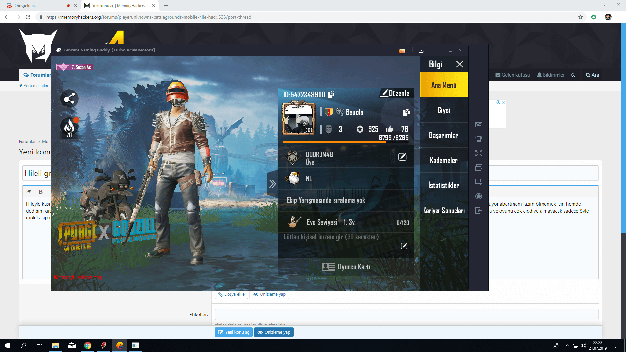The width and height of the screenshot is (626, 352).
Task: Open the Oyuncu Kartı player card
Action: pos(346,267)
